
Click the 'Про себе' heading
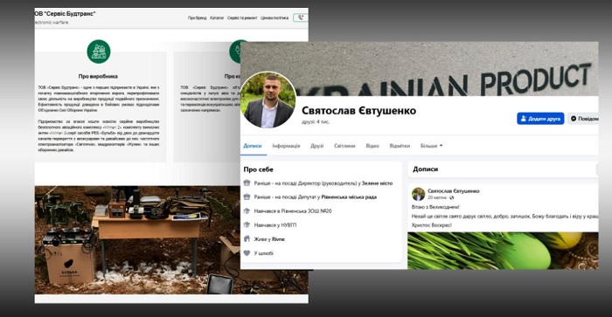(259, 169)
